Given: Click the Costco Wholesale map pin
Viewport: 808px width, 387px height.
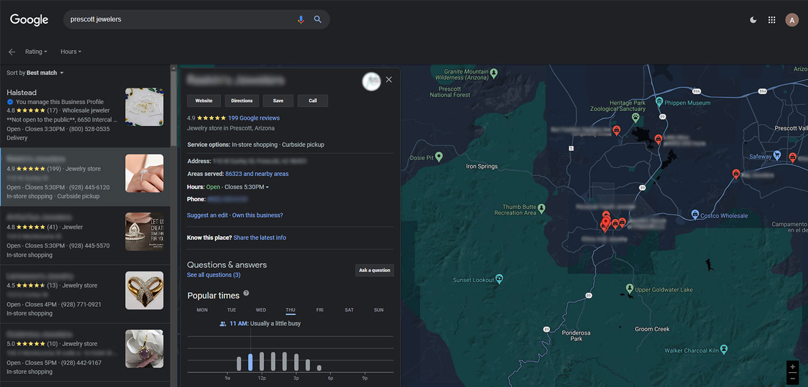Looking at the screenshot, I should pyautogui.click(x=695, y=215).
